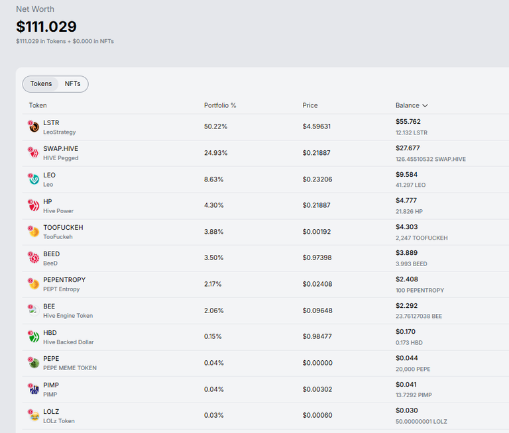Click the HBD price $0.98477
This screenshot has width=509, height=433.
[x=317, y=336]
